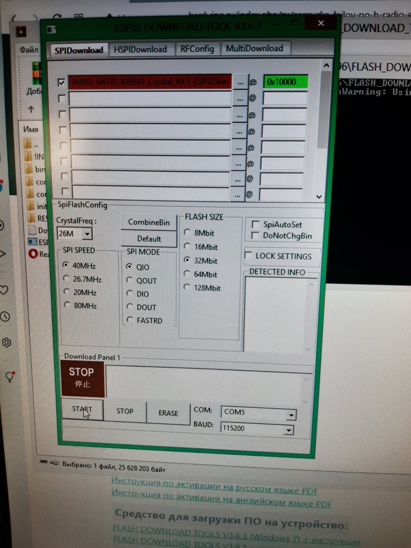Open Инструкция по активации на русском языке link
The image size is (411, 548).
tap(214, 487)
